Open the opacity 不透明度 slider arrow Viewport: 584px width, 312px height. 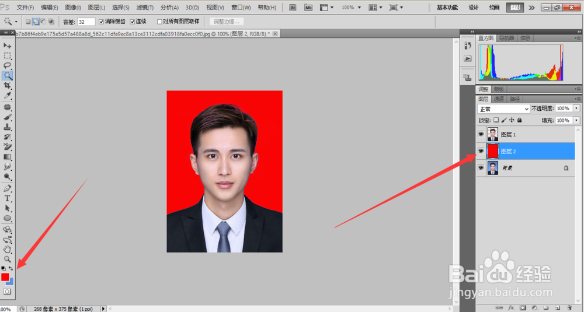tap(576, 108)
